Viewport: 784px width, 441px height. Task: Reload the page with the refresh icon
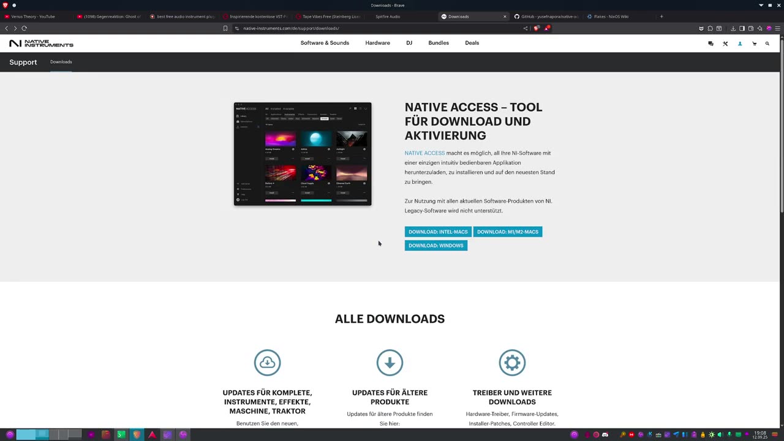[24, 28]
